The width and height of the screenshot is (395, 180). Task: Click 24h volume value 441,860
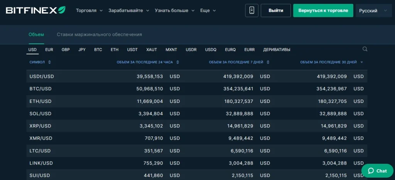(x=154, y=175)
